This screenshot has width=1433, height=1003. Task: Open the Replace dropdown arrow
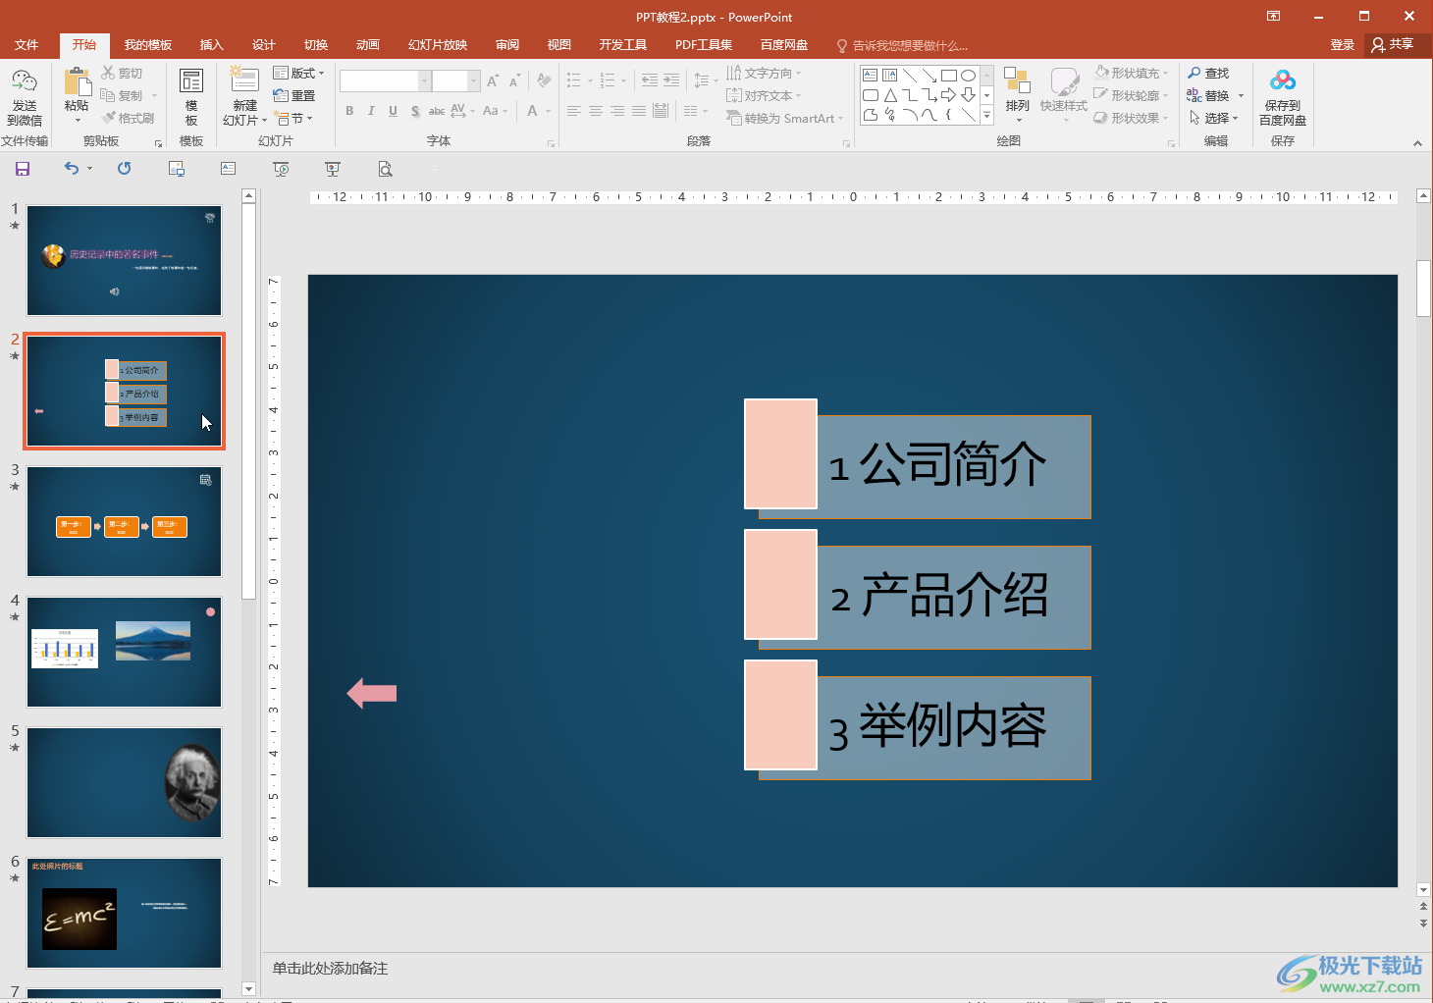(x=1241, y=95)
